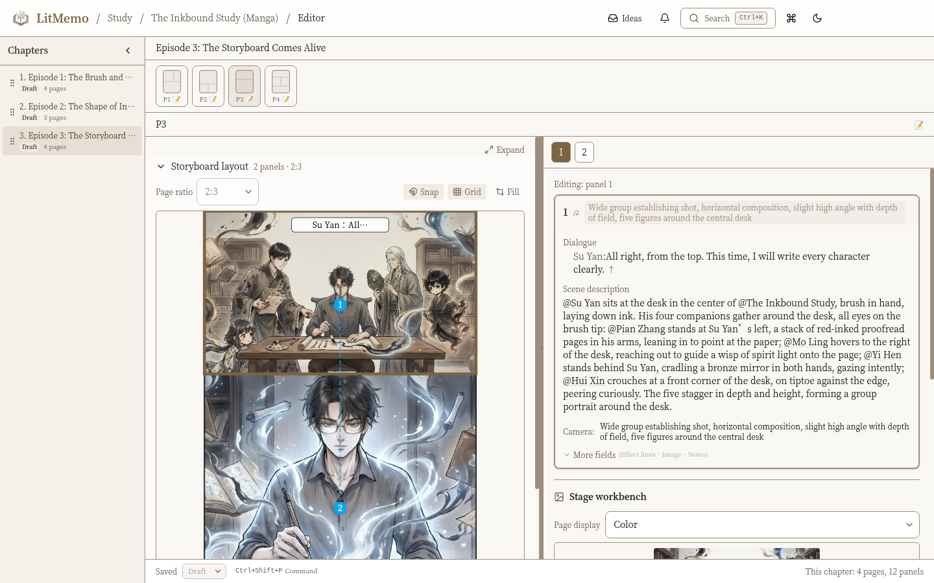Screen dimensions: 934x583
Task: Switch to panel tab 1
Action: coord(561,152)
